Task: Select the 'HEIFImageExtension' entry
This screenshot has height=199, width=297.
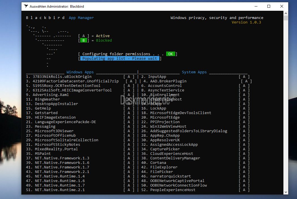Action: pos(55,117)
